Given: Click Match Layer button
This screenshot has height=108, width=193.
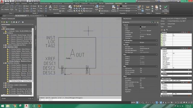Looking at the screenshot, I should 88,11.
